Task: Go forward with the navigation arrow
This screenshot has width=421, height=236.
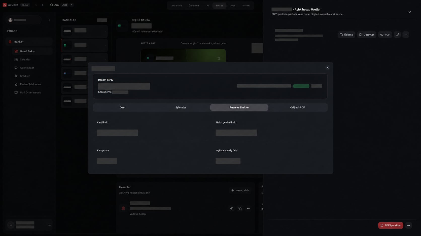Action: (42, 5)
